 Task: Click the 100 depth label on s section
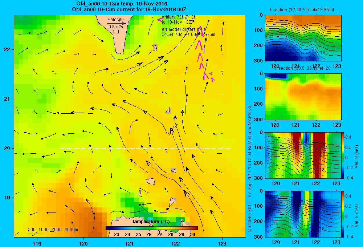click(x=258, y=89)
